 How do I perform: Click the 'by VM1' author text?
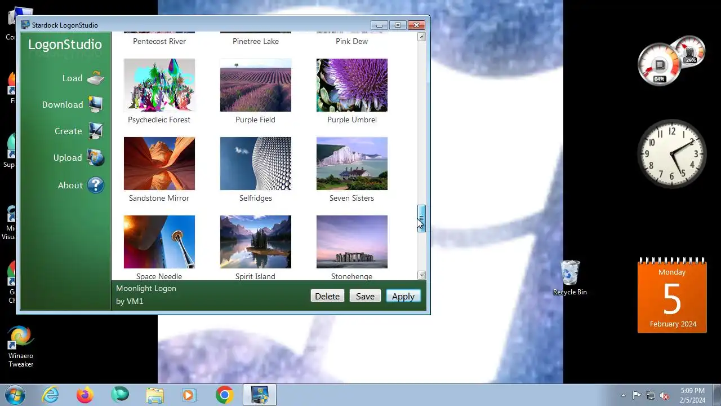click(130, 301)
